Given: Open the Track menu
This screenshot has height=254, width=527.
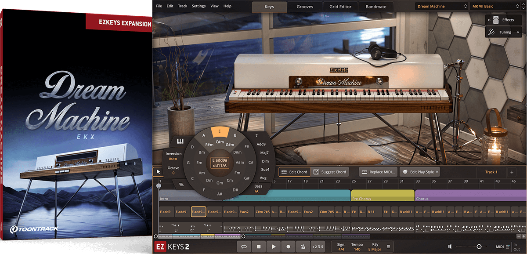Looking at the screenshot, I should click(183, 6).
